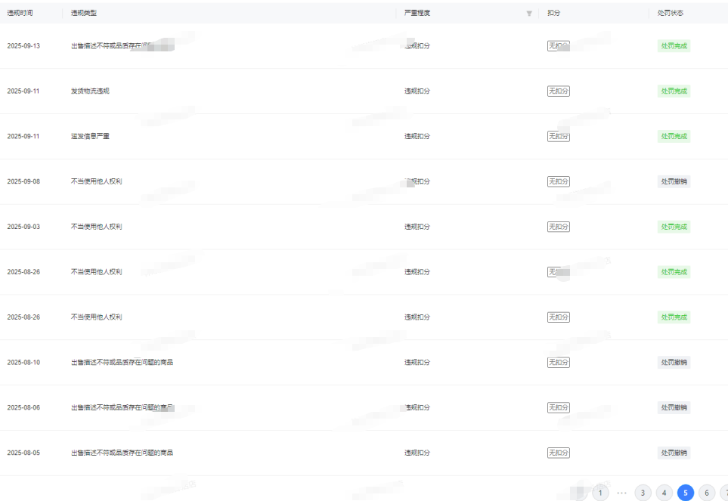The width and height of the screenshot is (728, 501).
Task: Click the 无扣分 tag in 2025-09-03 row
Action: click(x=559, y=227)
